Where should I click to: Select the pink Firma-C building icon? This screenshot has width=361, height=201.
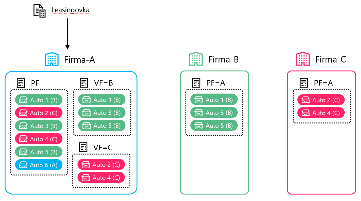(x=303, y=59)
